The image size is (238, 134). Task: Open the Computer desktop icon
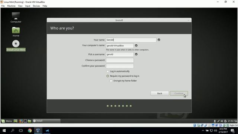16,17
